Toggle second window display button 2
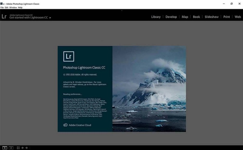Screen dimensions: 243x150 [11, 148]
